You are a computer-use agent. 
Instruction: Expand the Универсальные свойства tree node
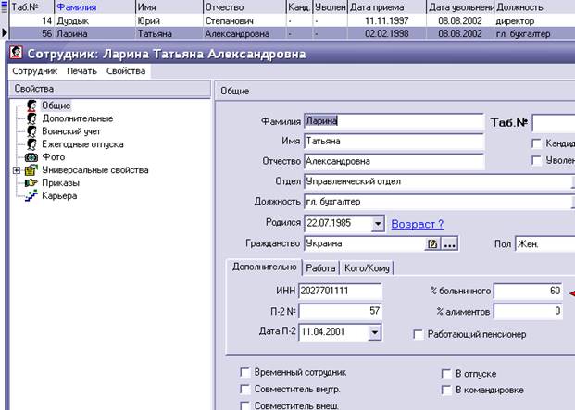(17, 170)
